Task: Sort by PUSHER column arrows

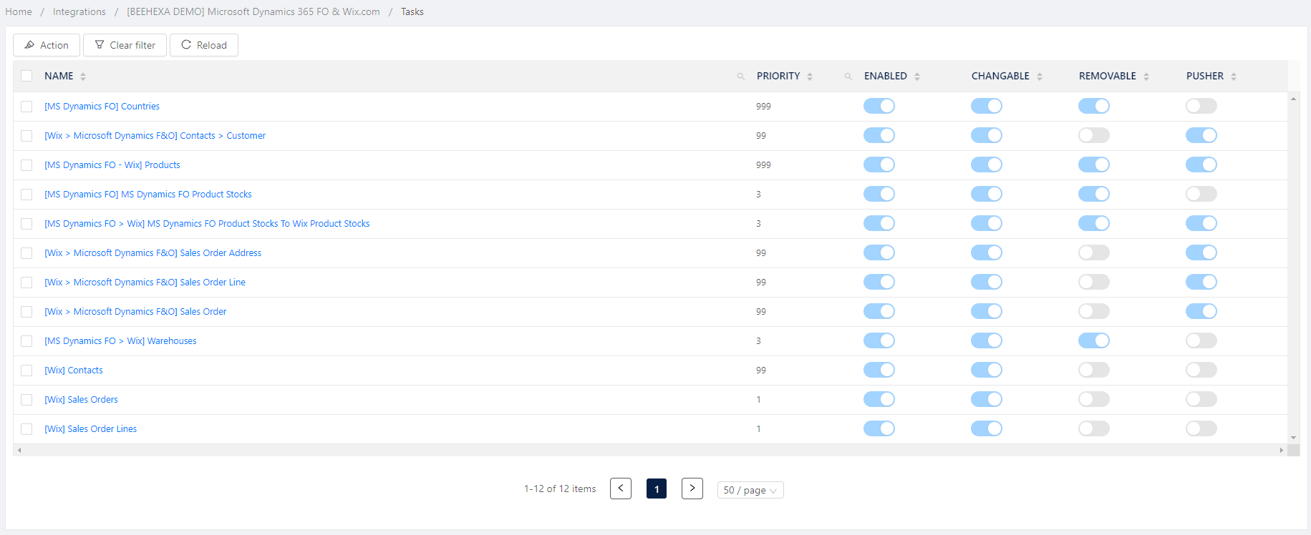Action: (x=1234, y=77)
